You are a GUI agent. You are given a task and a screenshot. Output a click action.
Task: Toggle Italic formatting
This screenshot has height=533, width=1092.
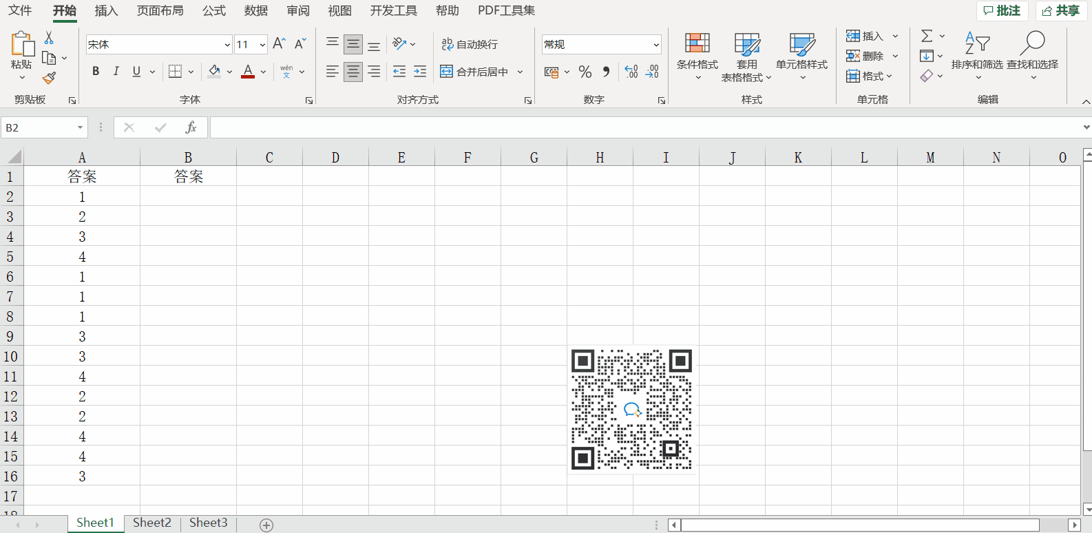coord(116,72)
